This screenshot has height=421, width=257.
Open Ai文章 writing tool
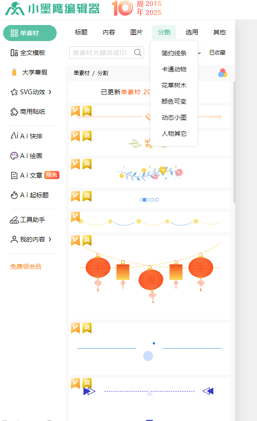[26, 175]
